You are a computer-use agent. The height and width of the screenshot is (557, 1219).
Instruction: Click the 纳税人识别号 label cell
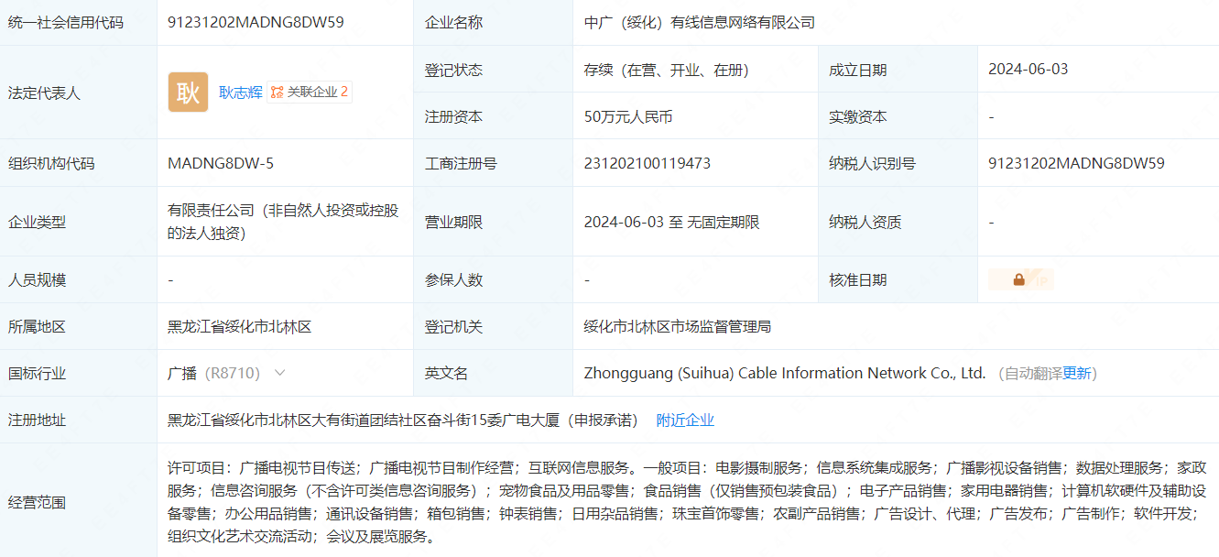tap(898, 164)
